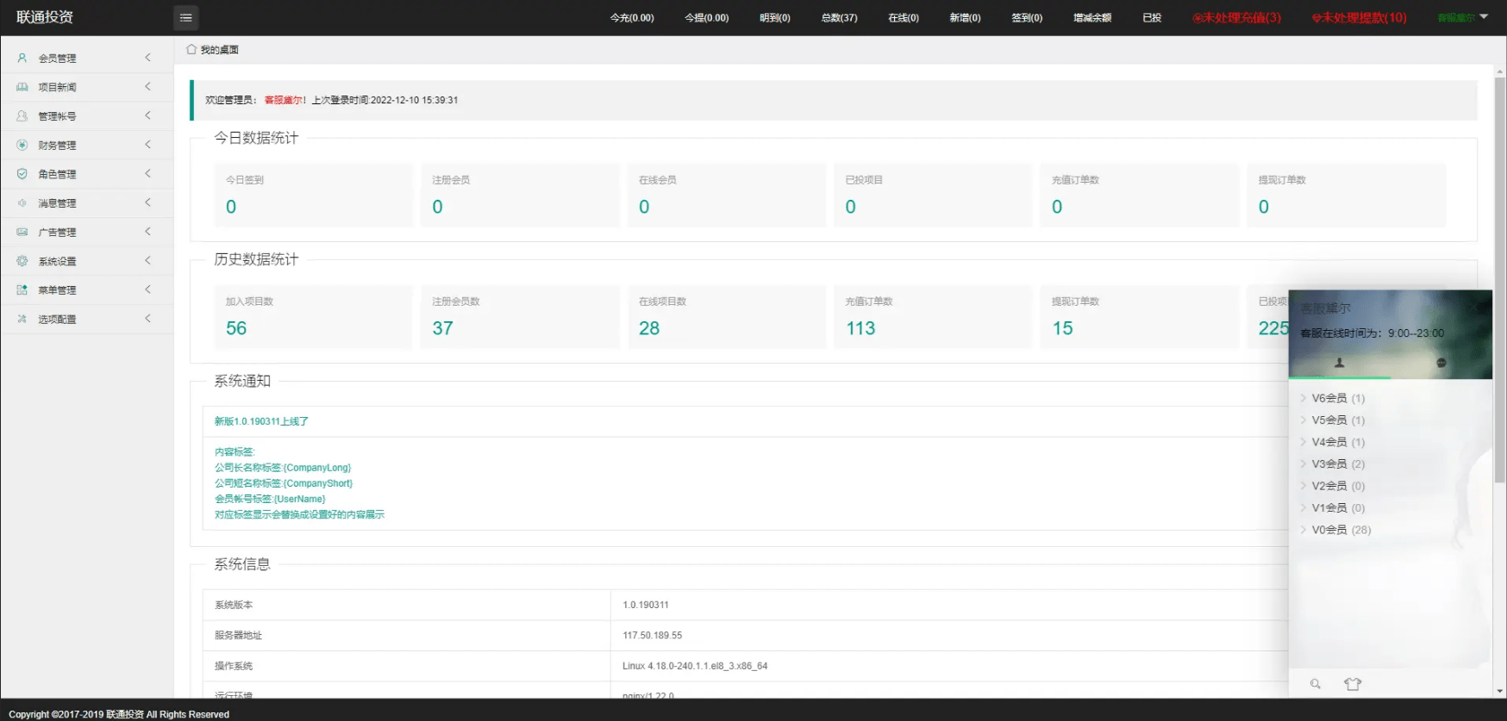
Task: Click the 系统设置 gear icon in sidebar
Action: [x=22, y=260]
